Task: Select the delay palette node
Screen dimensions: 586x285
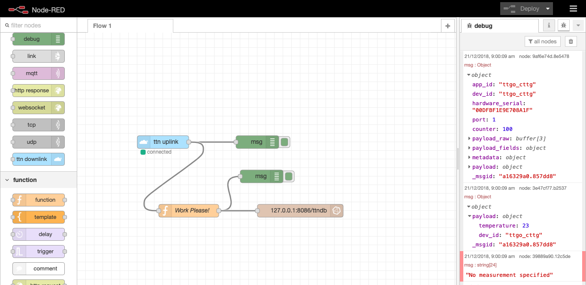Action: point(39,234)
